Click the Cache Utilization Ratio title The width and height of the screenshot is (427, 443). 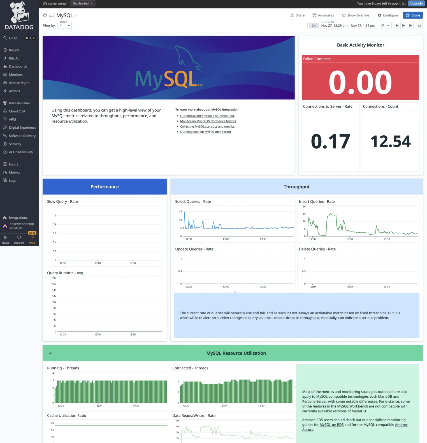[67, 415]
